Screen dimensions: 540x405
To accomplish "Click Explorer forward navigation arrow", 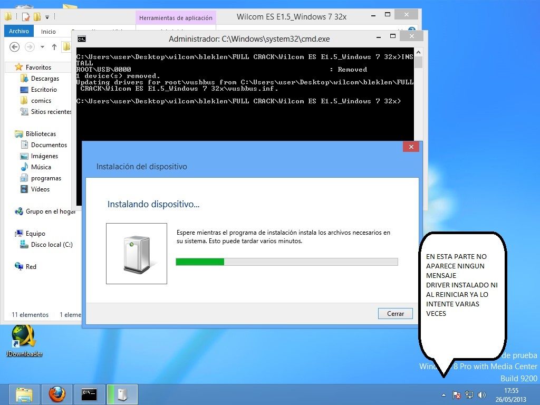I will click(x=30, y=47).
